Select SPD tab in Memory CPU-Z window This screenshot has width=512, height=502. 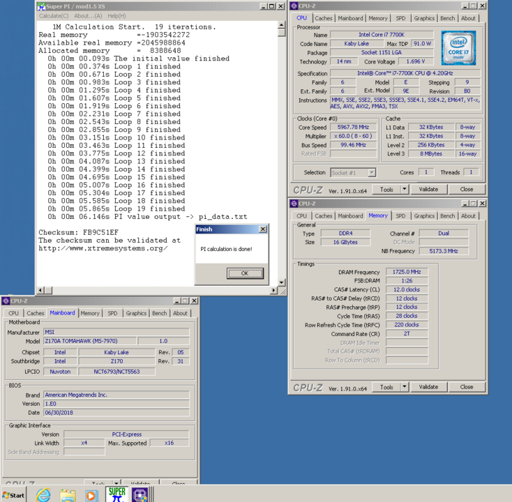400,216
